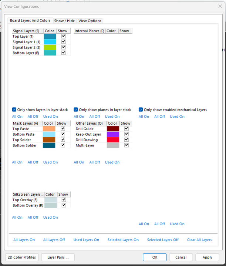Select the Board Layers And Colors tab
Viewport: 226px width, 266px height.
tap(30, 20)
